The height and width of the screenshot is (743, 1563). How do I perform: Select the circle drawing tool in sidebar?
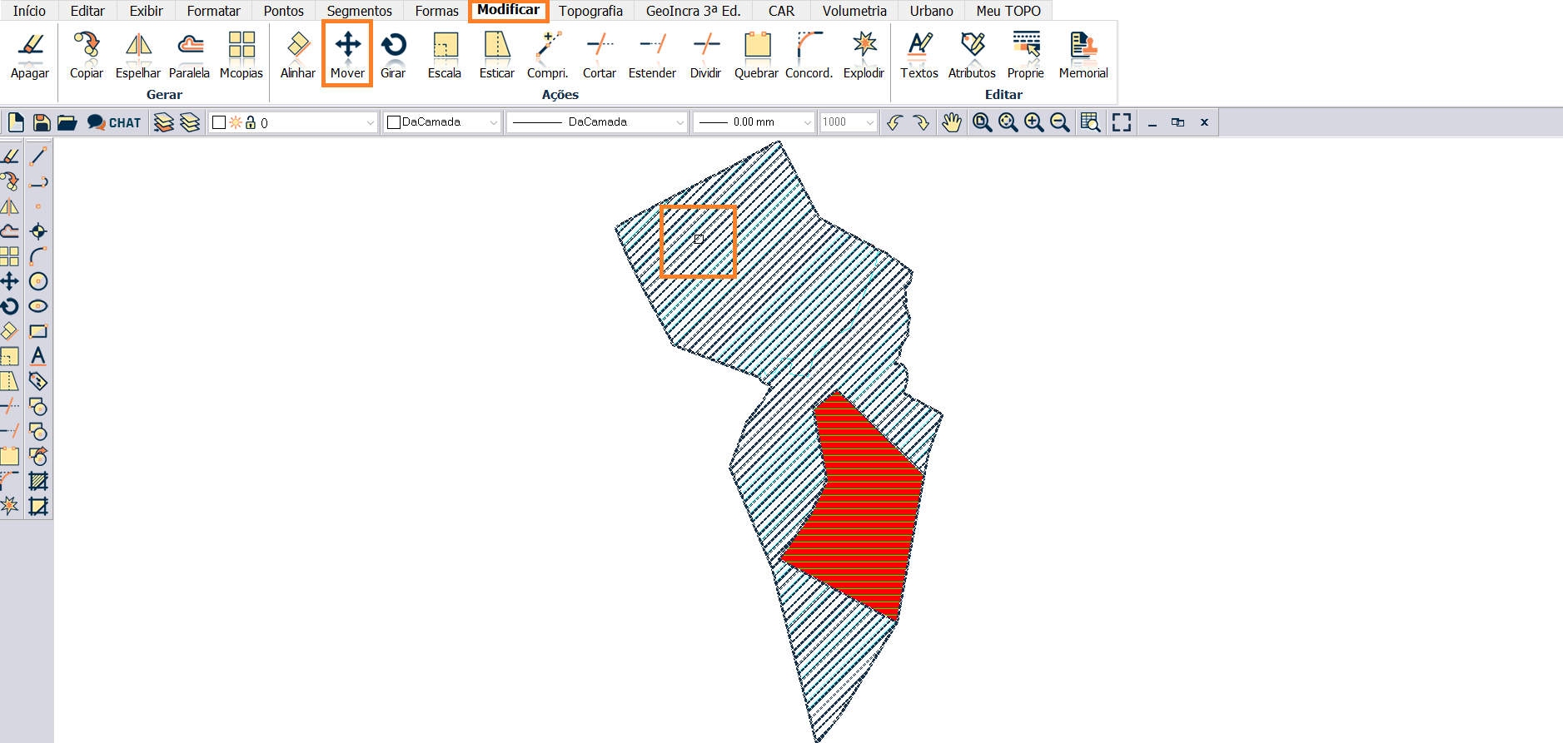38,281
